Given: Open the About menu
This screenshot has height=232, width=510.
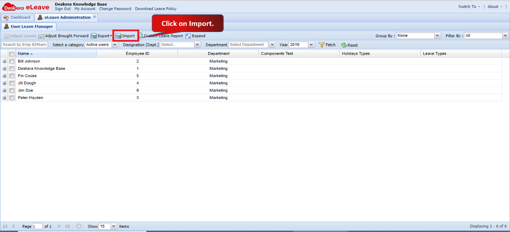Looking at the screenshot, I should [x=495, y=7].
